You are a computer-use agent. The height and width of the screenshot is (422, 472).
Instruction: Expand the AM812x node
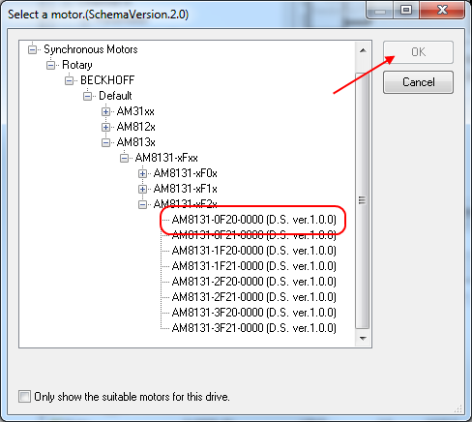[105, 127]
